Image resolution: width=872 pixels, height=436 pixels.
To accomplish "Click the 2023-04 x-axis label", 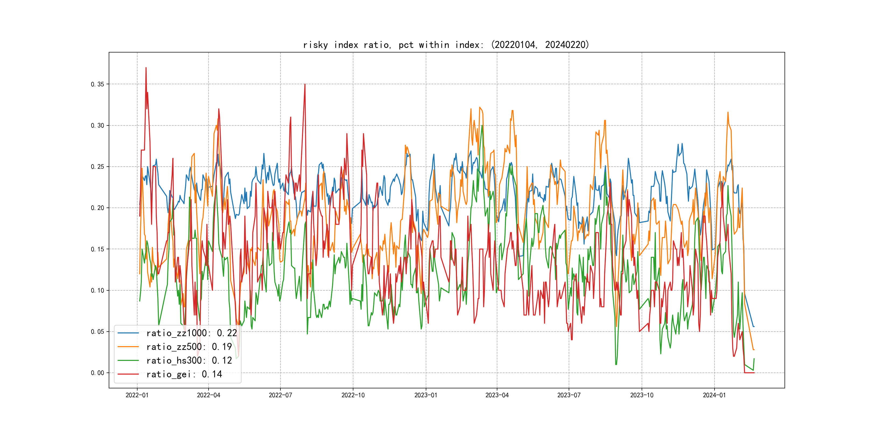I will [497, 395].
